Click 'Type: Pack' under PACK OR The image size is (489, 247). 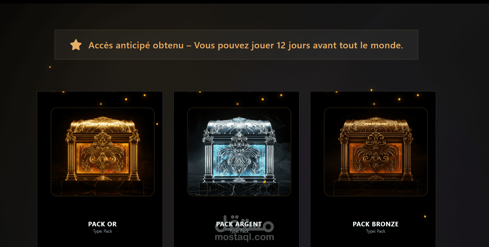click(103, 231)
